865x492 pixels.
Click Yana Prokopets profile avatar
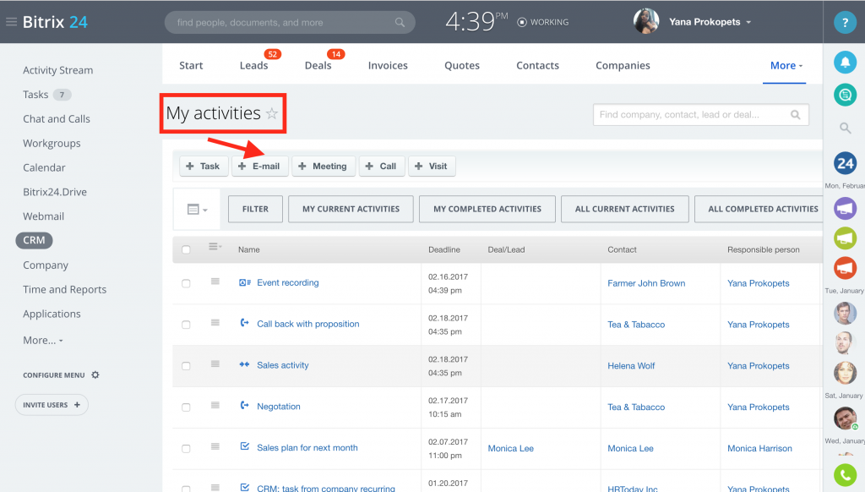click(x=646, y=21)
